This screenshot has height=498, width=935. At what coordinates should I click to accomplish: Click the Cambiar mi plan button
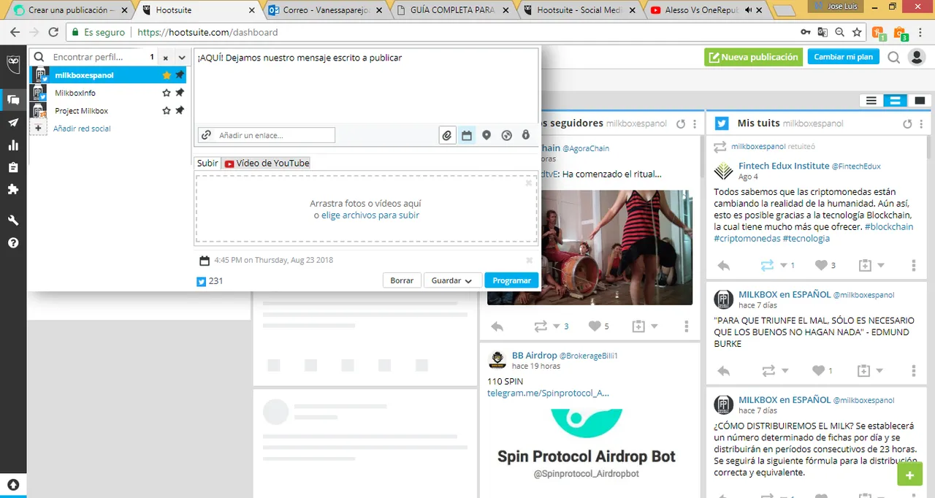tap(843, 57)
